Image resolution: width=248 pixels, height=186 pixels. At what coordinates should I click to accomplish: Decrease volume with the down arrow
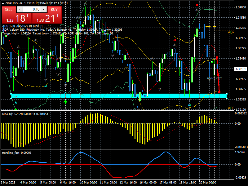click(x=20, y=9)
